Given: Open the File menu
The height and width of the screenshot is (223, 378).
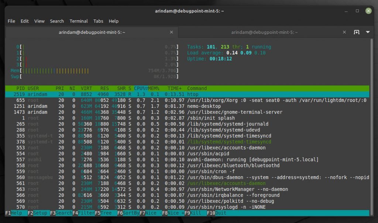Looking at the screenshot, I should 11,21.
